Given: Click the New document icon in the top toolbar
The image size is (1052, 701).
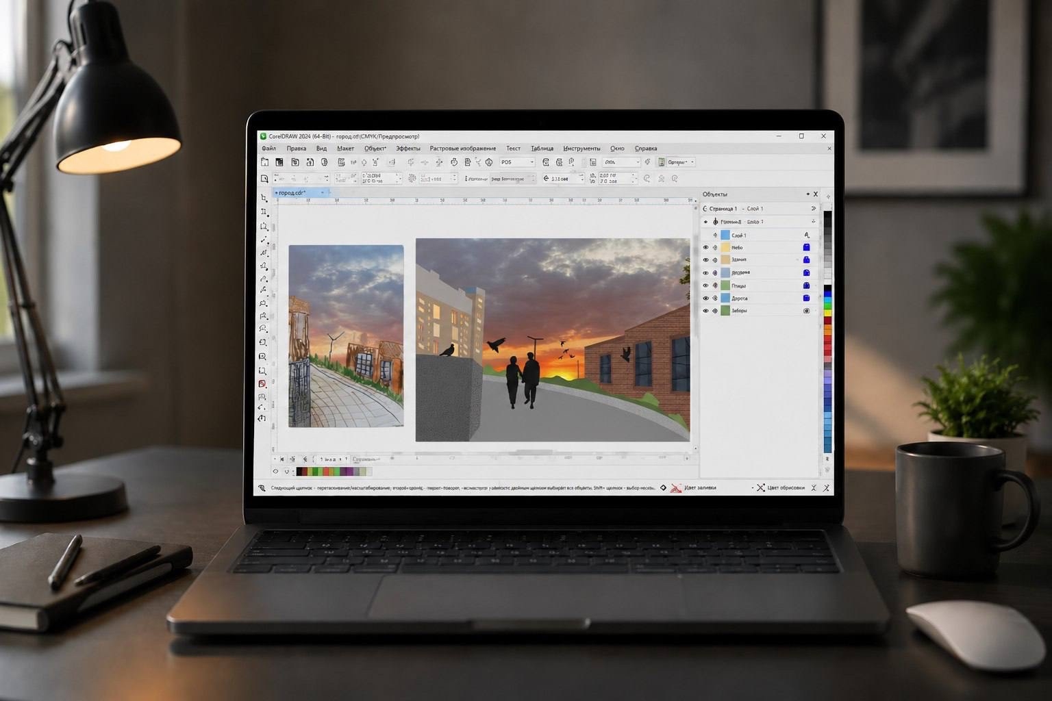Looking at the screenshot, I should (x=264, y=162).
